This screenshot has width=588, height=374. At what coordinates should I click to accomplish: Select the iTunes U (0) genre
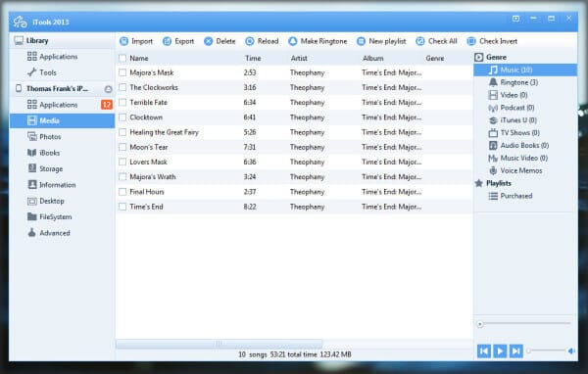(513, 120)
